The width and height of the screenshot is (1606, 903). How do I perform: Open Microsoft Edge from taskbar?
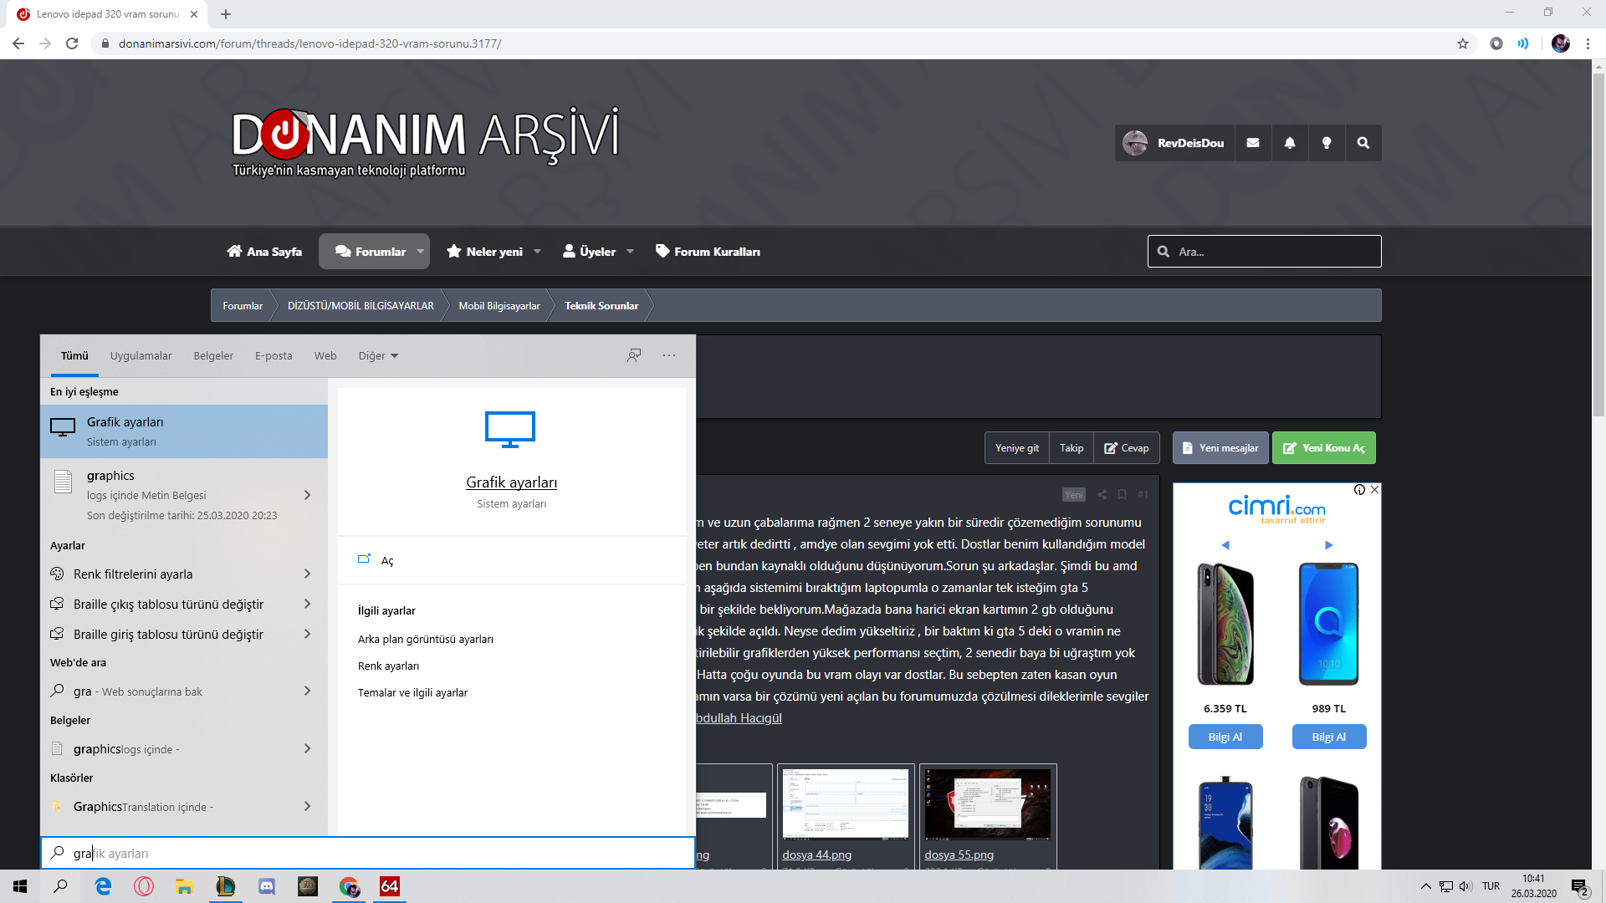103,886
